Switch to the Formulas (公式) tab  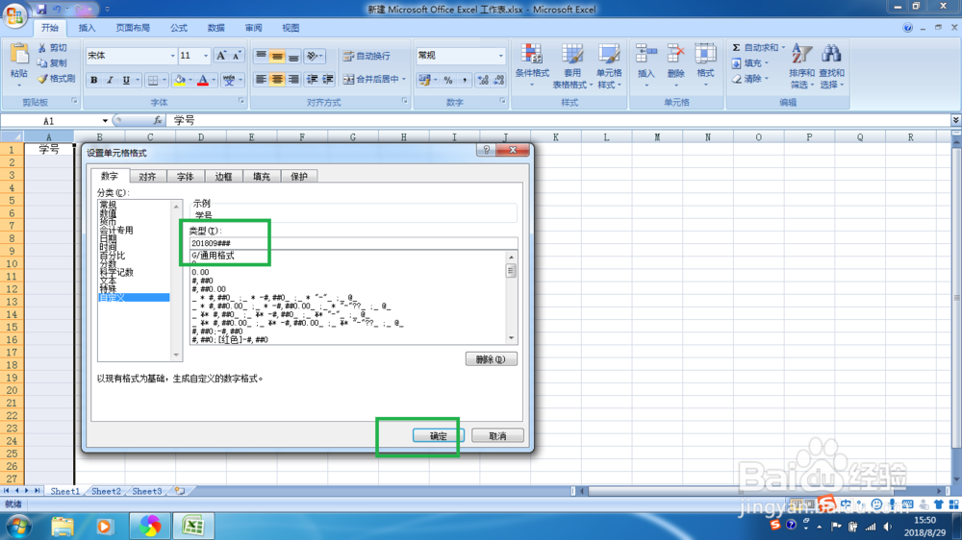[179, 28]
